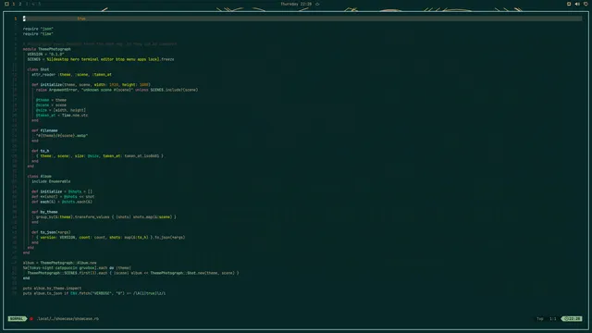Viewport: 592px width, 333px height.
Task: Click the NORMAL mode indicator in statusline
Action: [x=17, y=318]
